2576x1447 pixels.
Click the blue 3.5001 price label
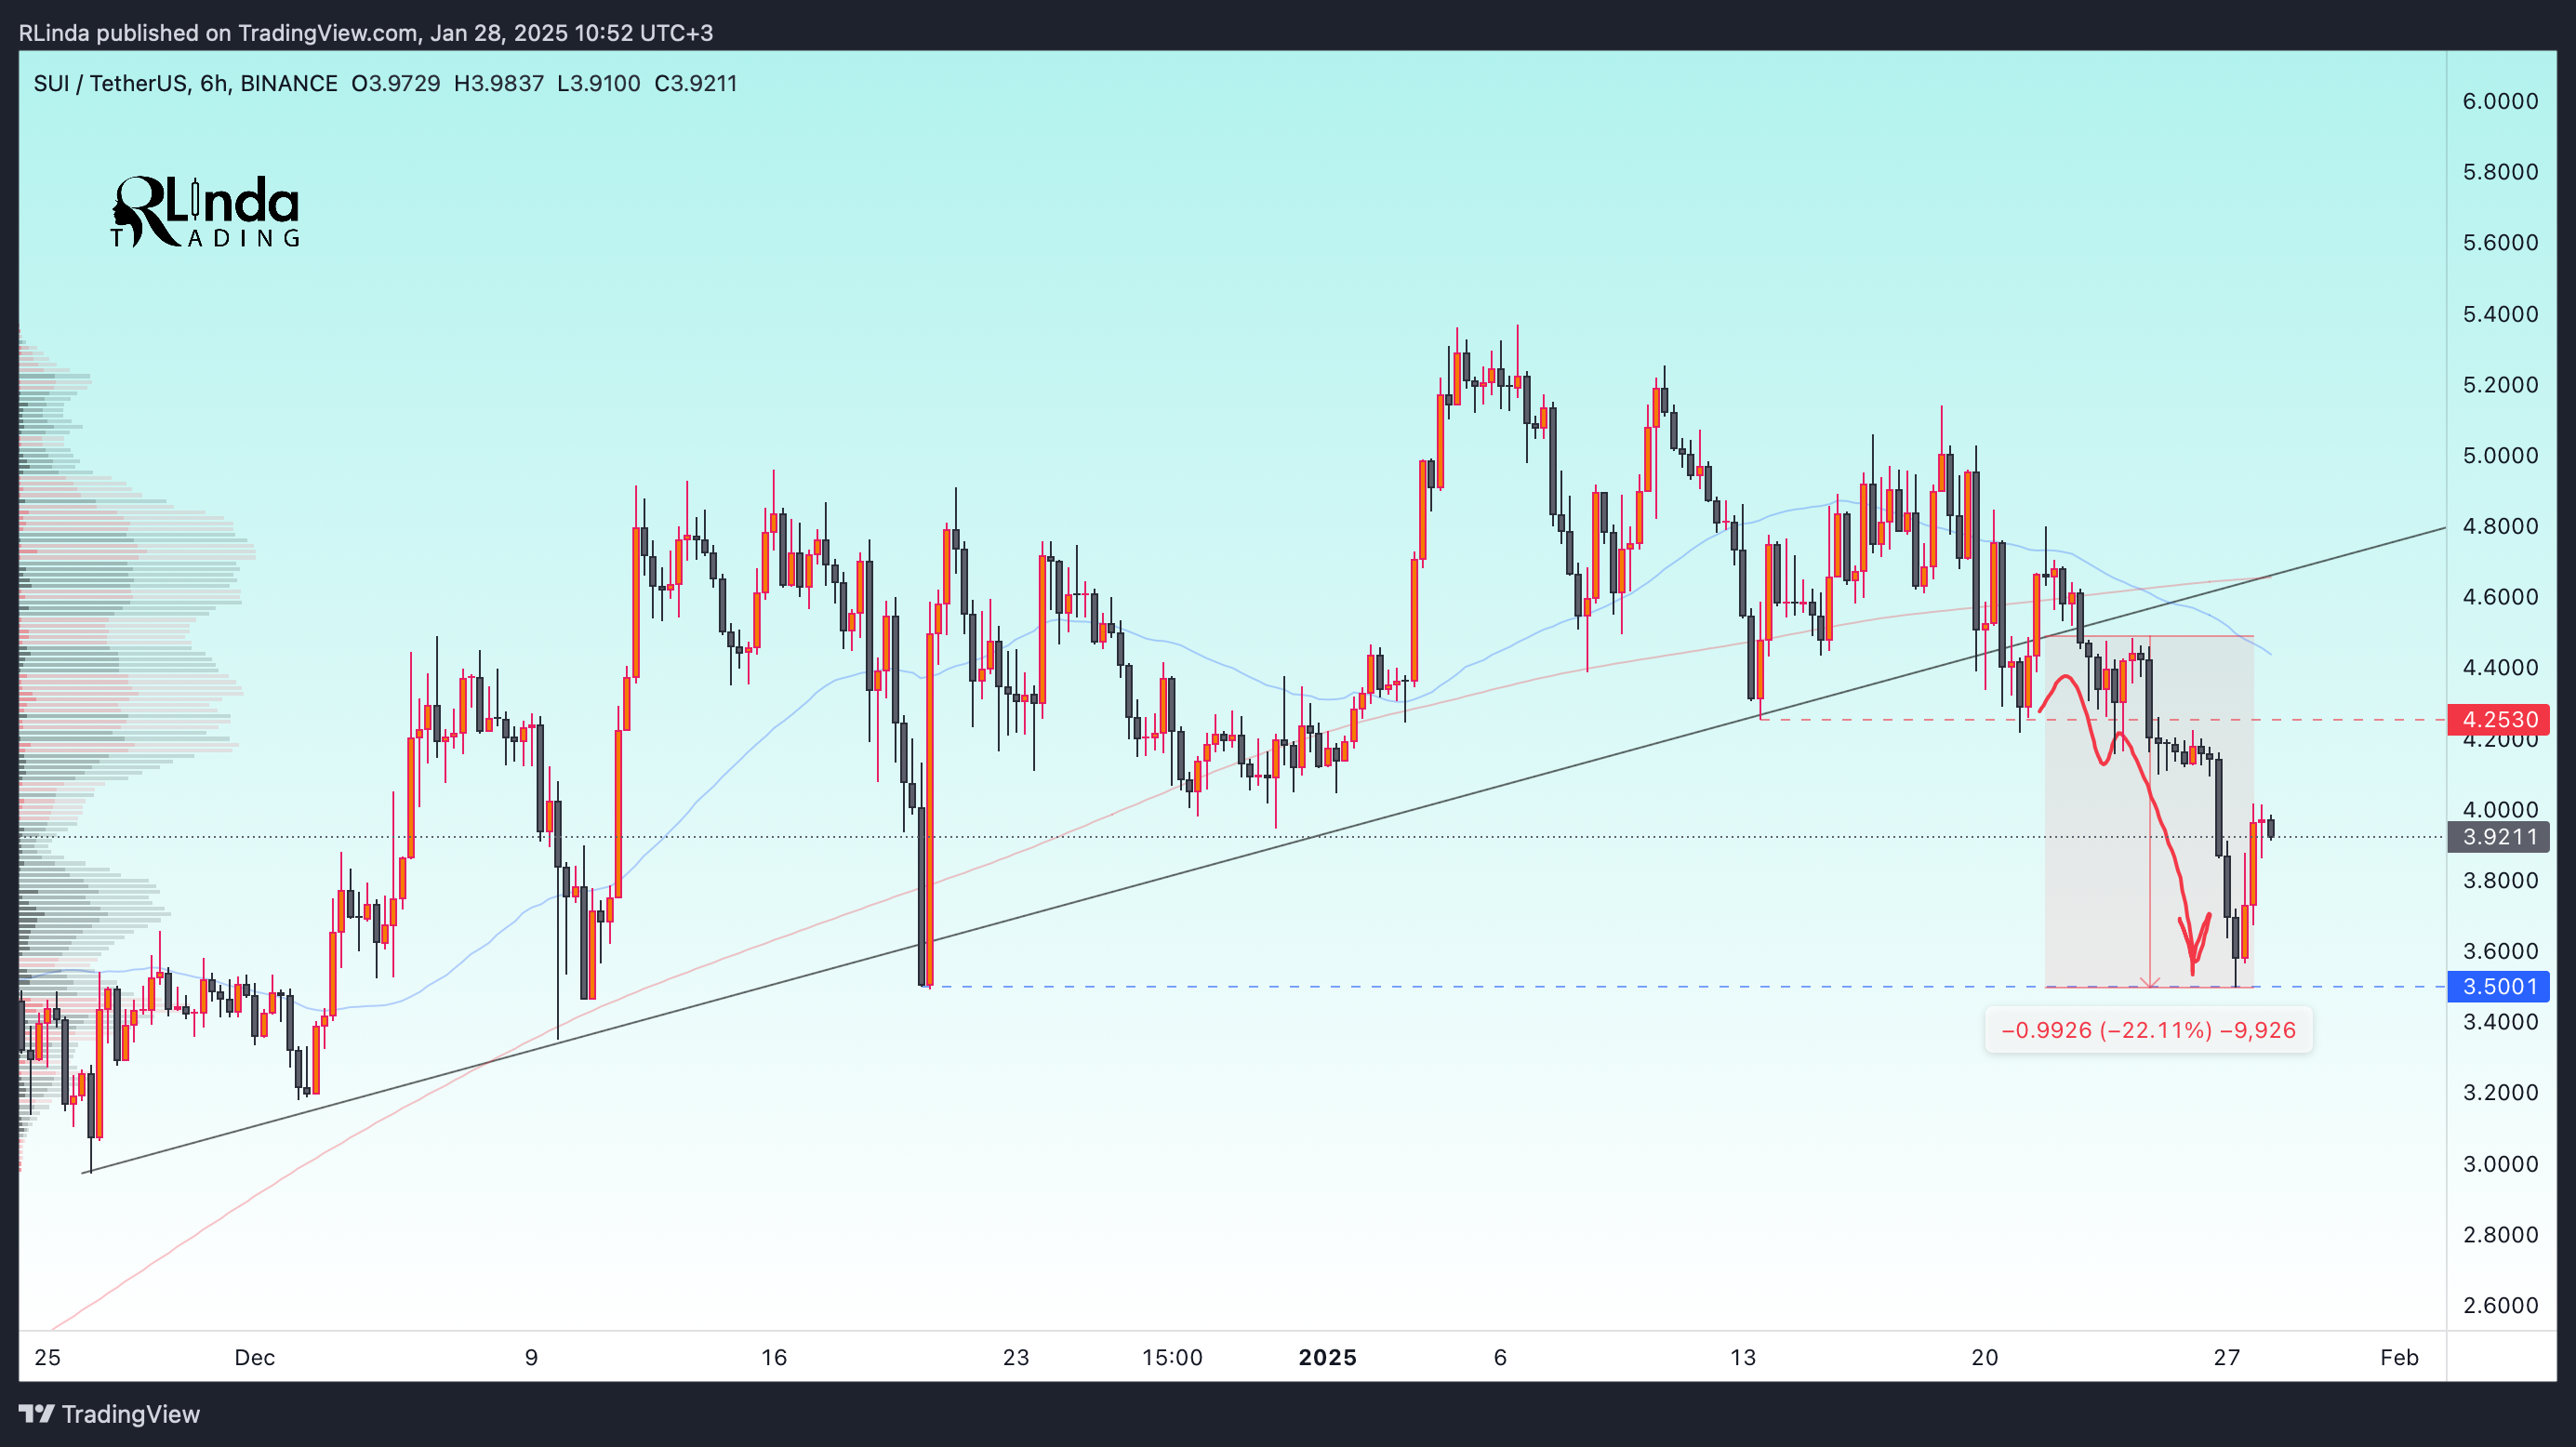tap(2498, 986)
